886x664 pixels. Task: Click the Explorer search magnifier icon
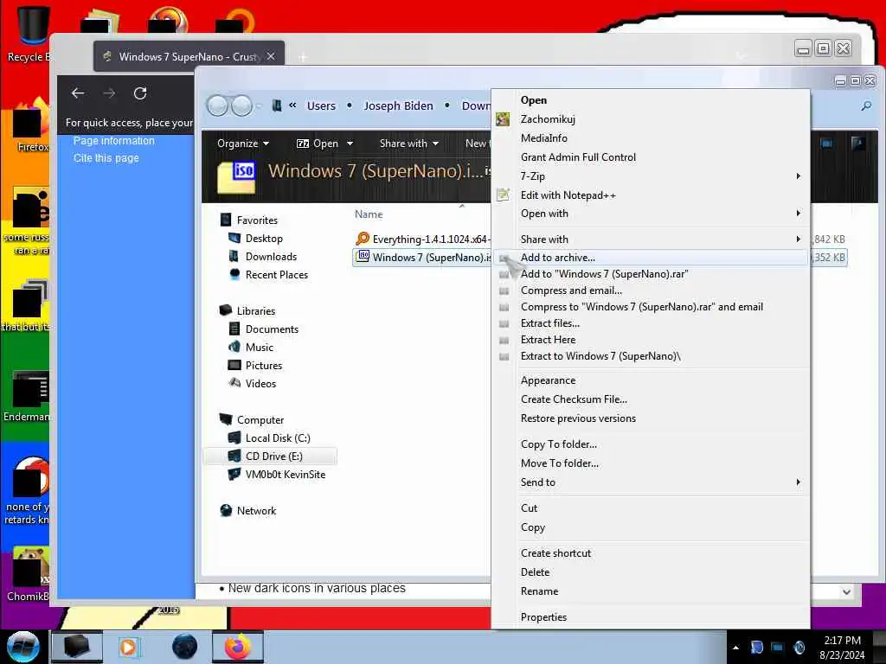pos(865,105)
